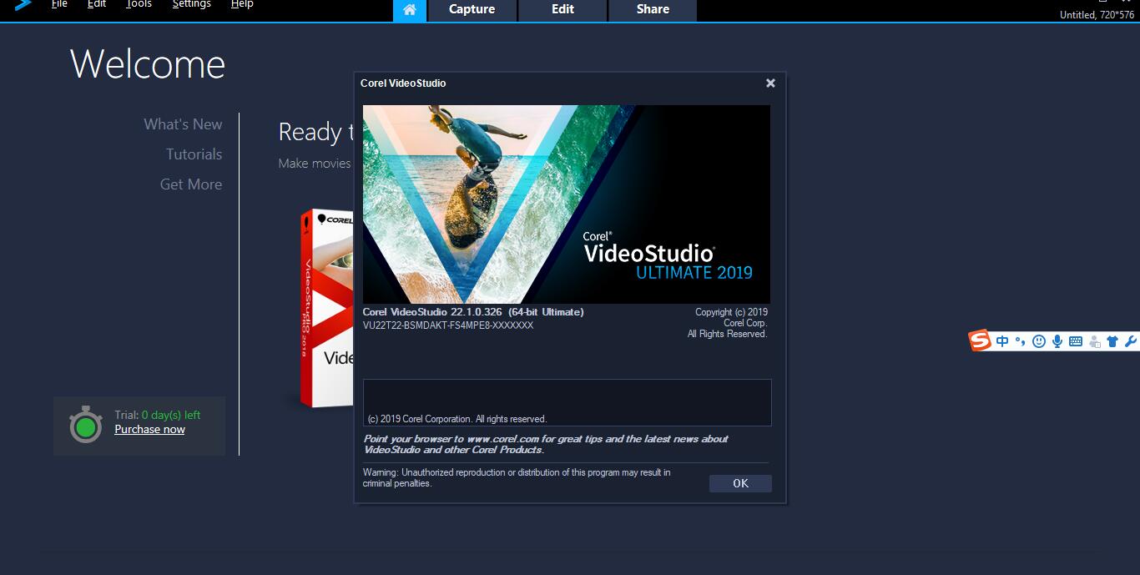The image size is (1140, 575).
Task: Open the skin shirt icon
Action: click(1112, 341)
